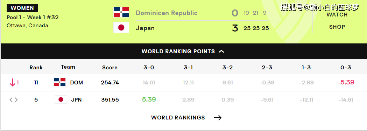The height and width of the screenshot is (131, 367).
Task: Open the WATCH button
Action: (x=337, y=14)
